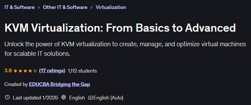Click the Last updated 1/2025 text
This screenshot has height=105, width=251.
(35, 97)
